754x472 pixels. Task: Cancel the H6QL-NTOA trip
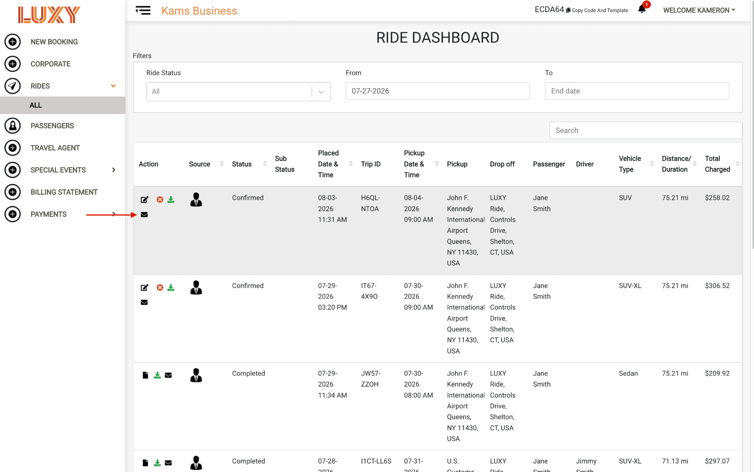tap(160, 199)
